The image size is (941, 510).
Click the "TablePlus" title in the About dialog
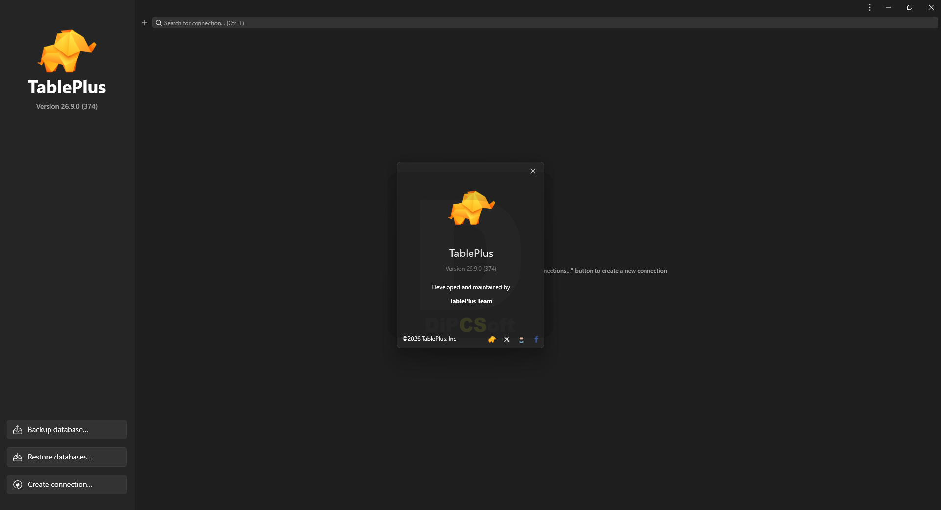click(471, 253)
